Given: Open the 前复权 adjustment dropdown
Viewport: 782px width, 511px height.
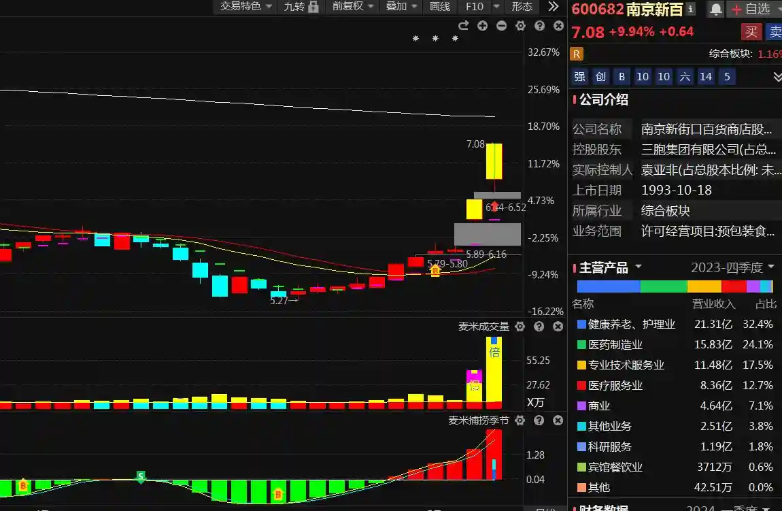Looking at the screenshot, I should pos(352,7).
